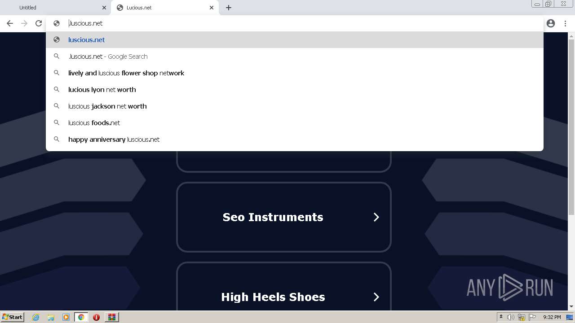
Task: Click the show desktop tray button
Action: tap(570, 317)
